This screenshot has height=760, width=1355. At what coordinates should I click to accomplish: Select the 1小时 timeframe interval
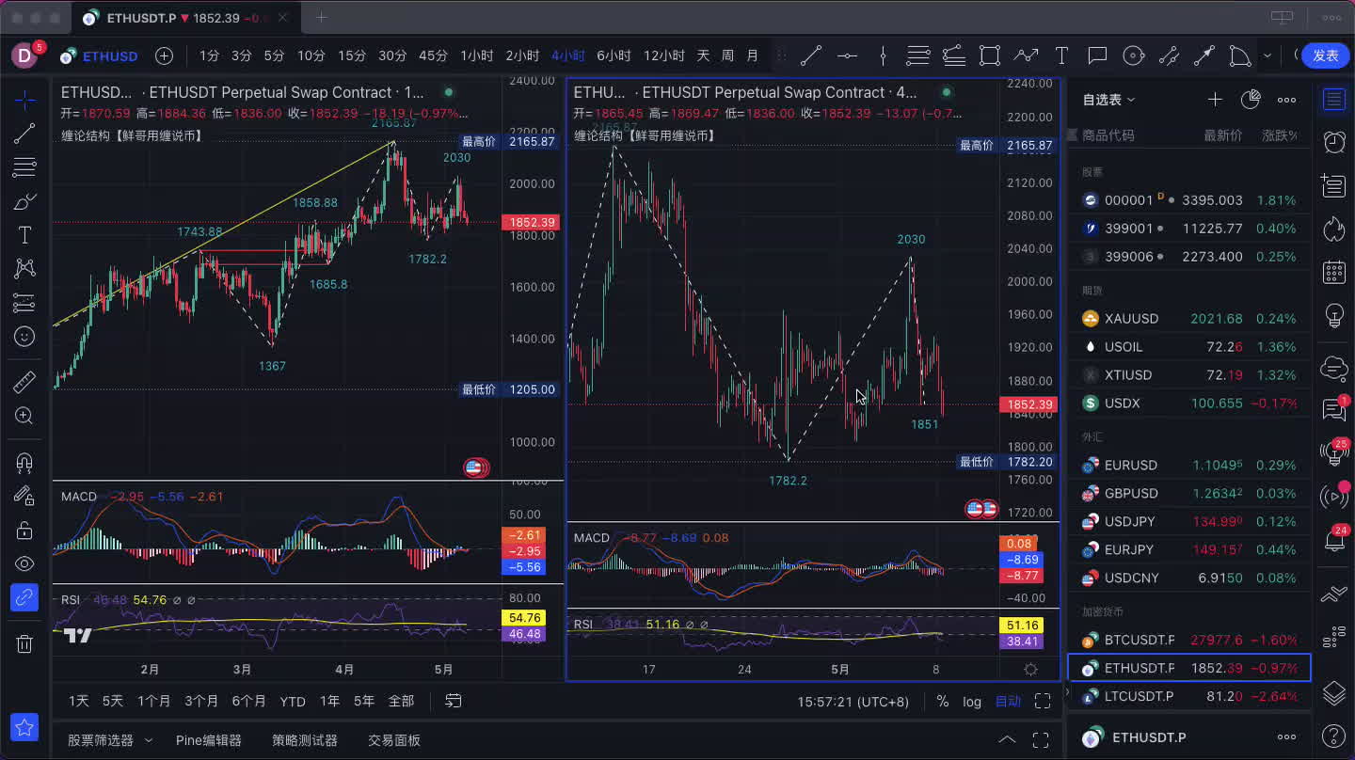pos(476,56)
